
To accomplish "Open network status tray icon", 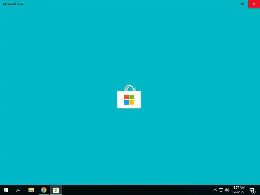I will coord(221,190).
